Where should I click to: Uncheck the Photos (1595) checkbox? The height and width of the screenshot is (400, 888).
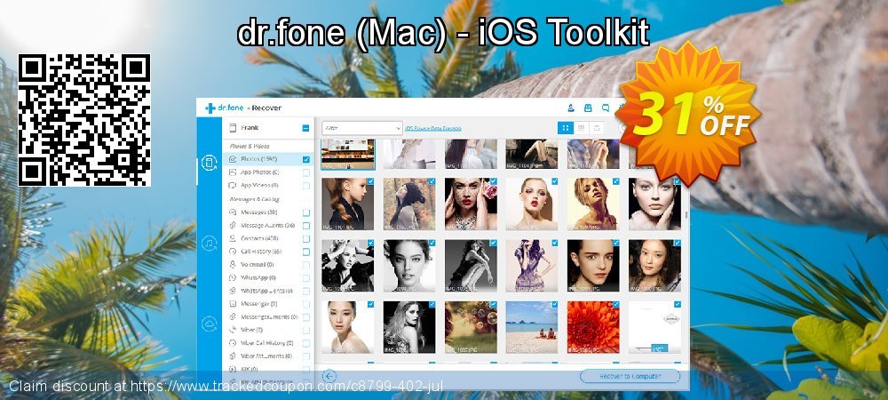coord(305,160)
